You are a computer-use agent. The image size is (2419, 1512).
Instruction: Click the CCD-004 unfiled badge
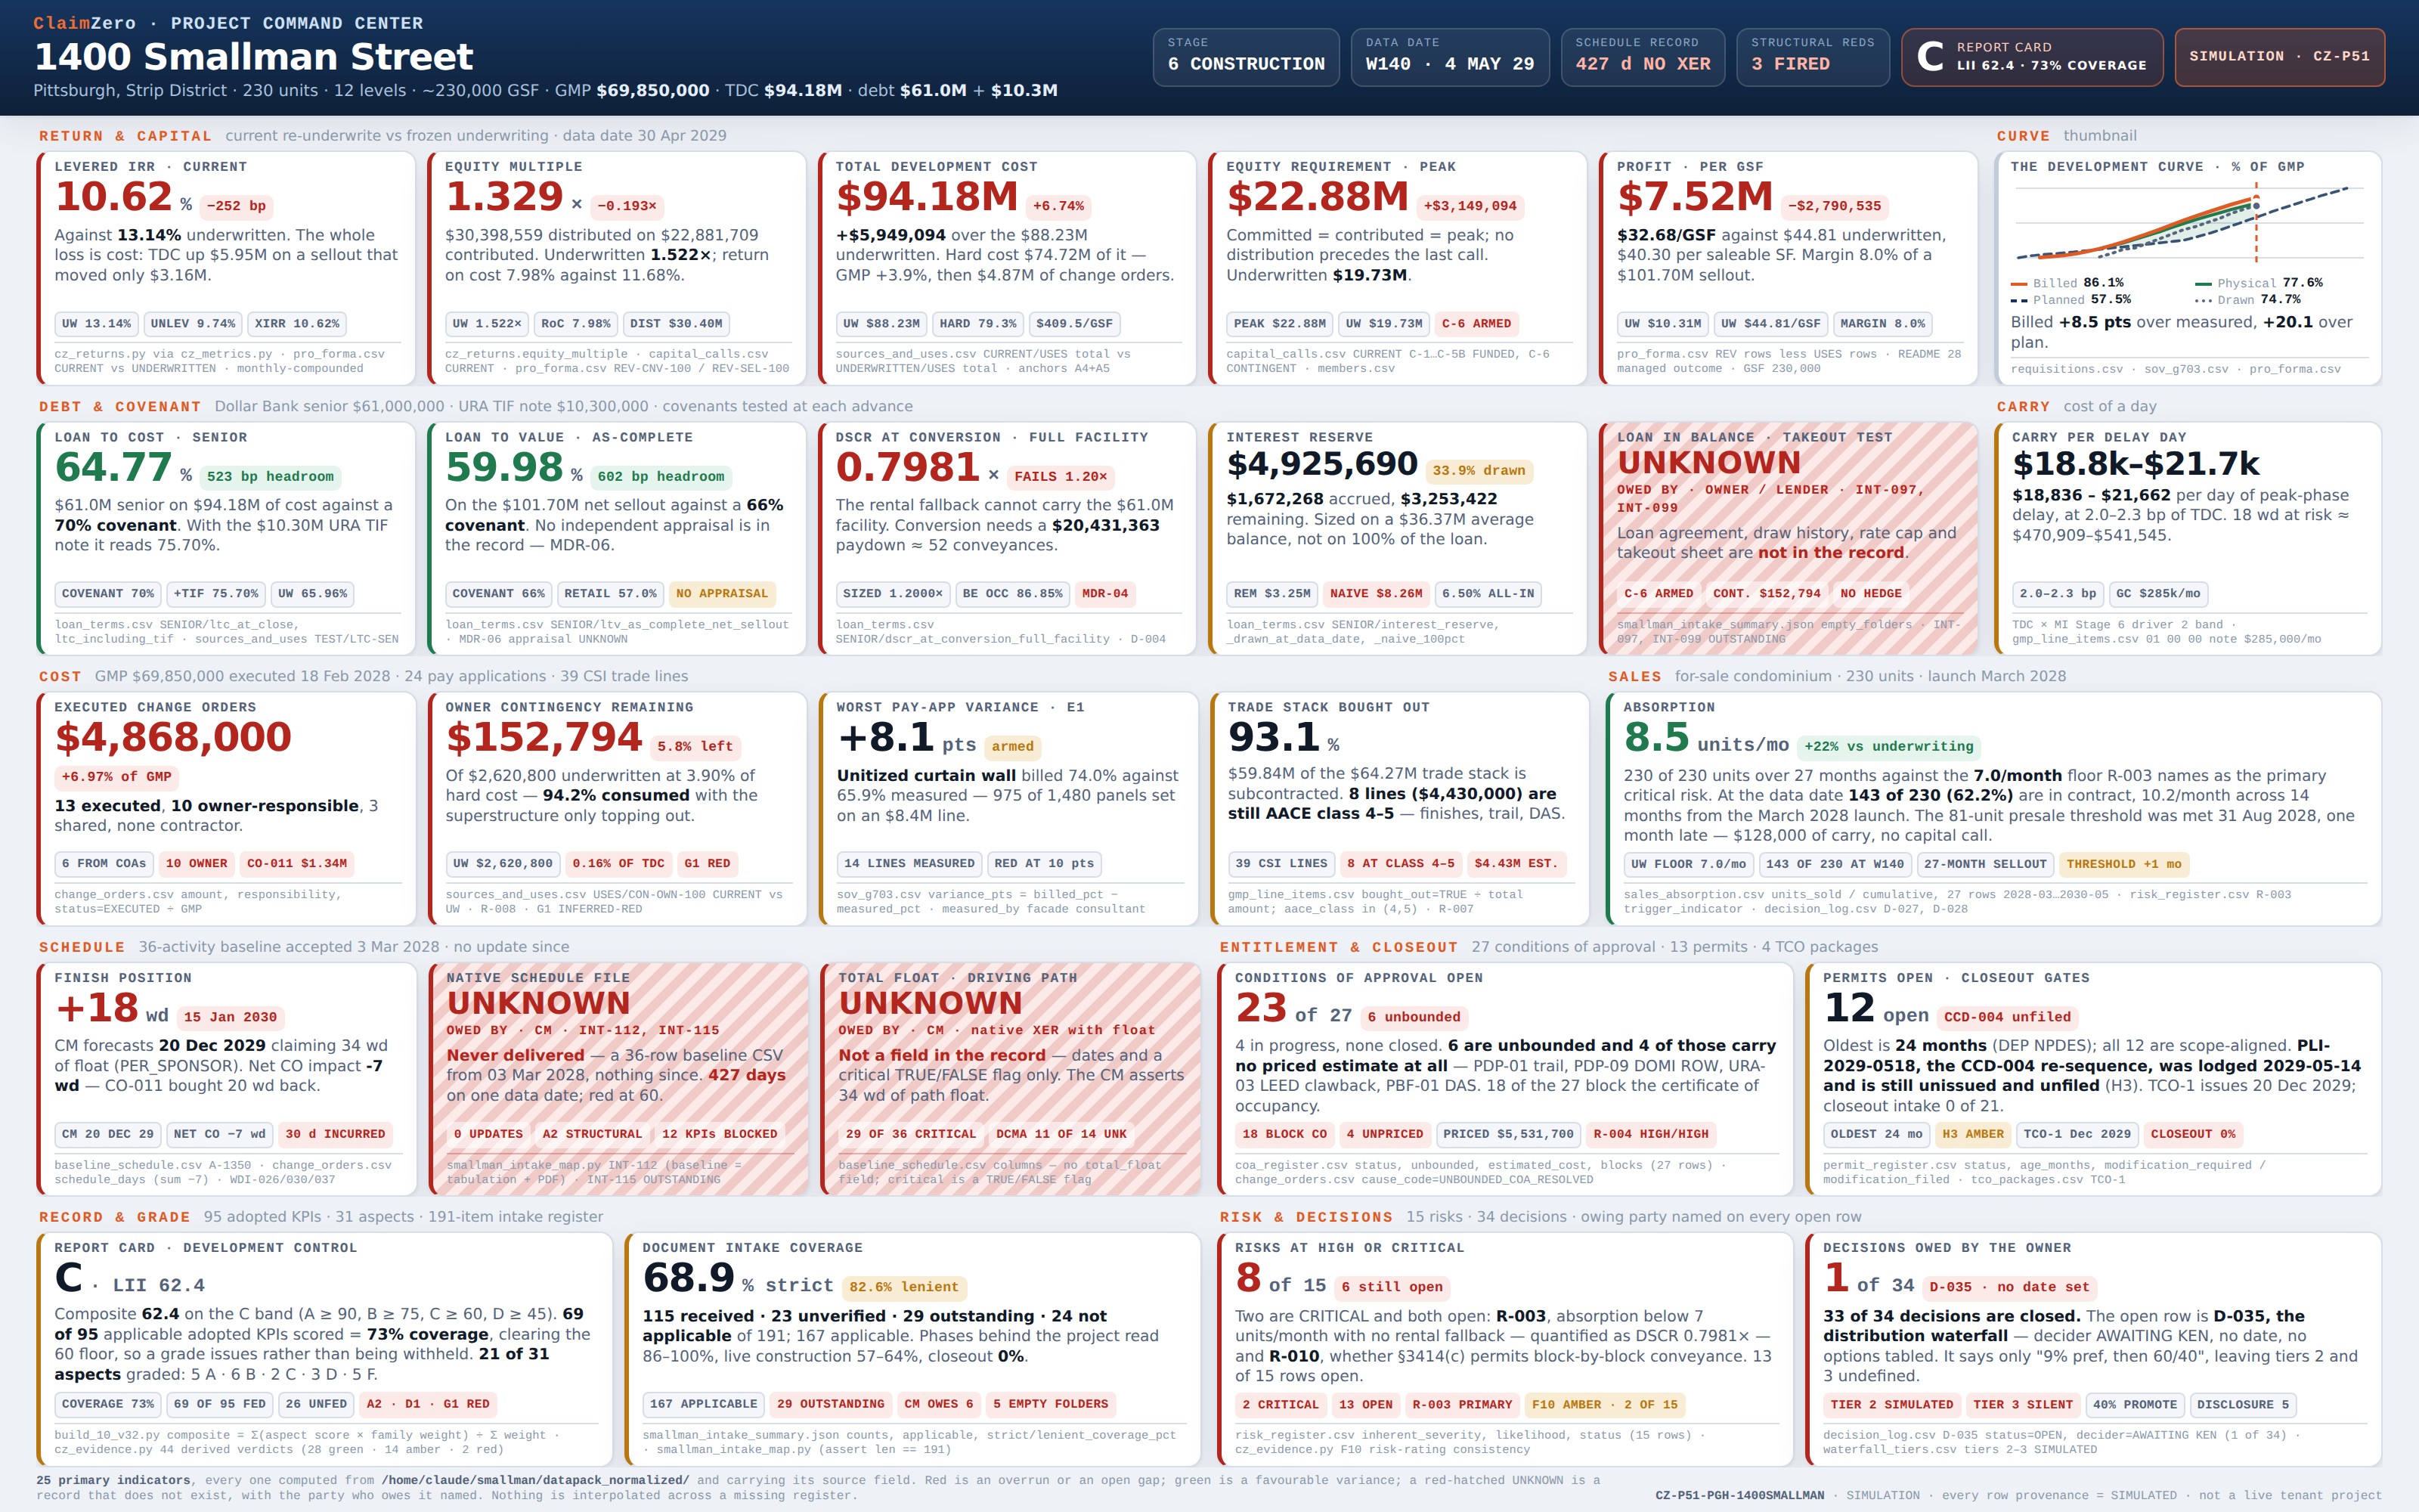2007,1018
